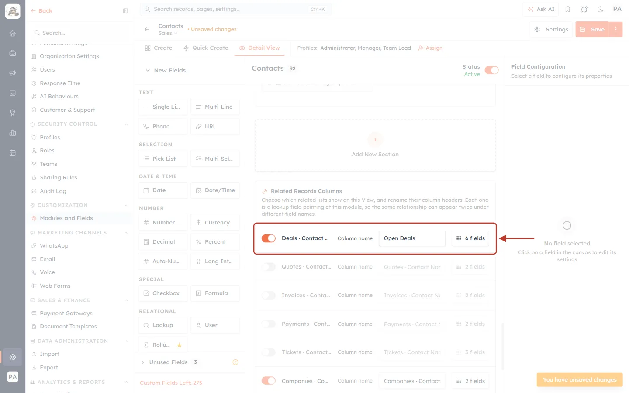Click the gear settings icon in left rail

click(x=13, y=357)
